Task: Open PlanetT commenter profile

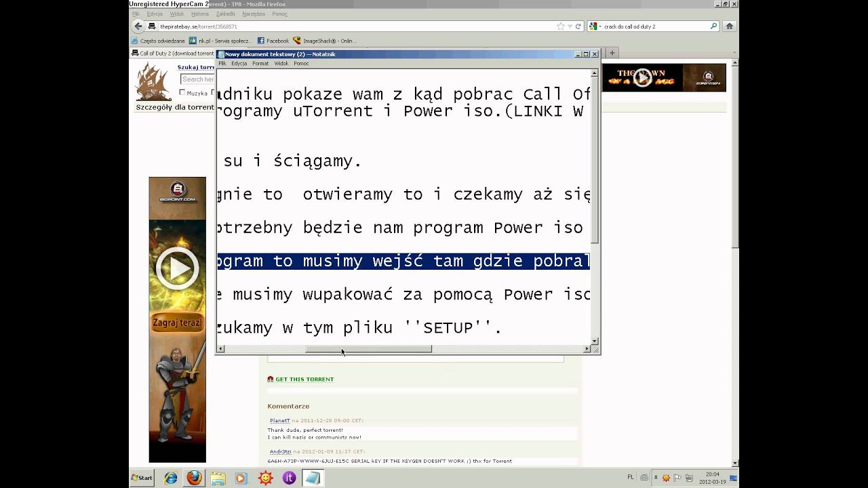Action: 279,421
